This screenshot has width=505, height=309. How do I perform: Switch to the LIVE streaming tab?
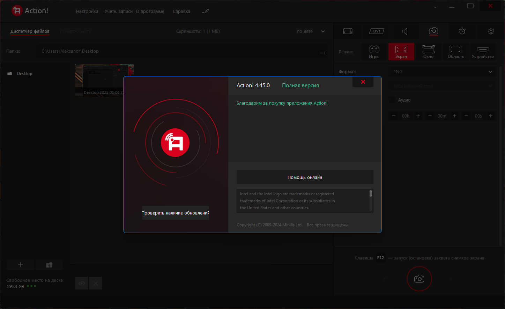377,31
